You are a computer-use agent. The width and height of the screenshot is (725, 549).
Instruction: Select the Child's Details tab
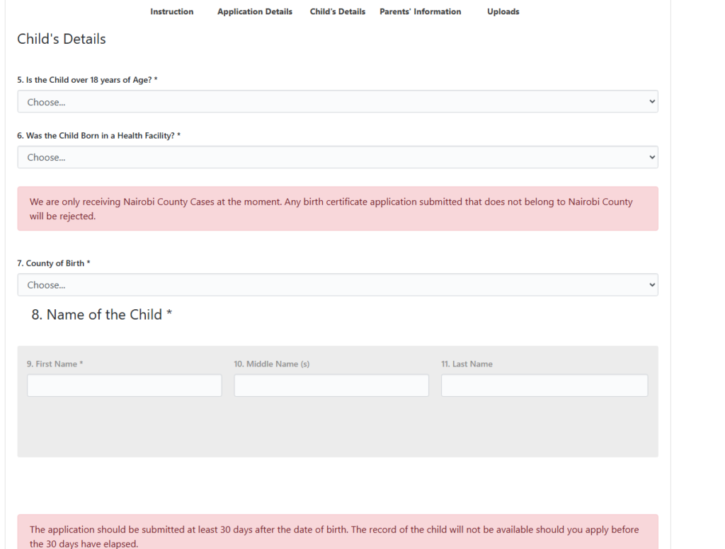pyautogui.click(x=337, y=12)
